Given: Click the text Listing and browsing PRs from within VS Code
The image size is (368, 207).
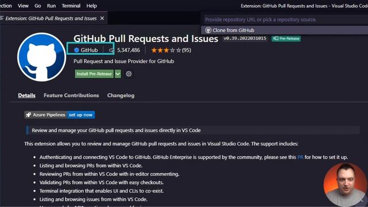Looking at the screenshot, I should [x=91, y=166].
